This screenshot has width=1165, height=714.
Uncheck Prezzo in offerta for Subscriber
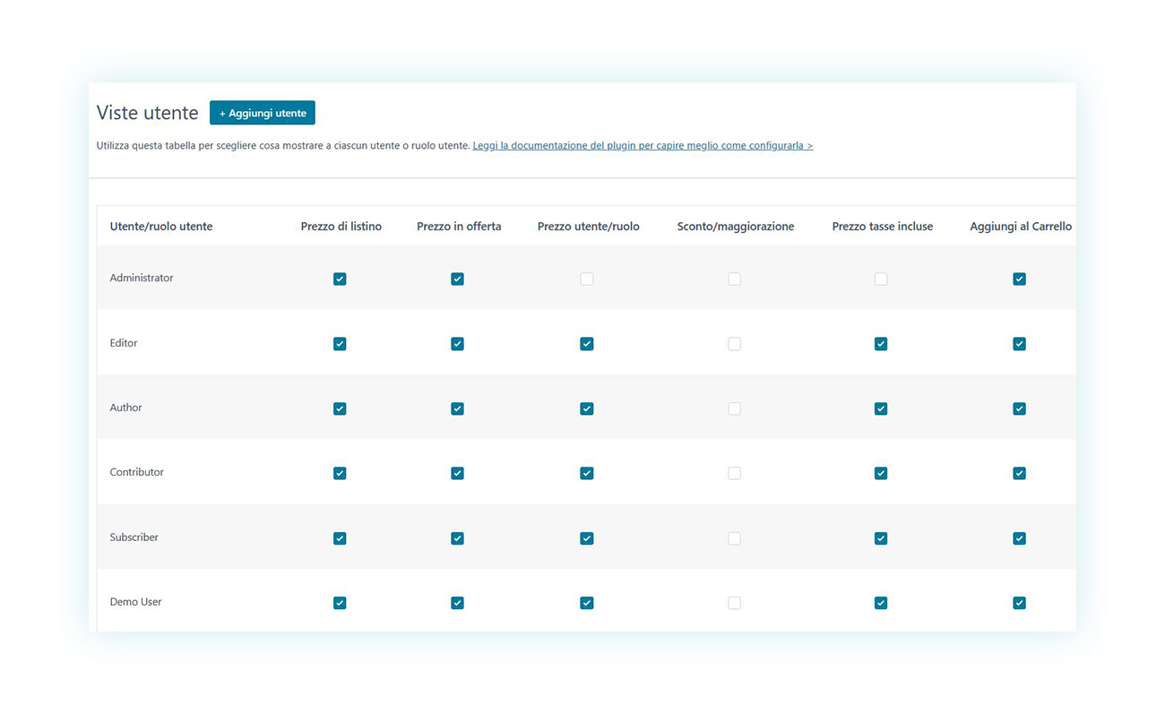pyautogui.click(x=458, y=538)
